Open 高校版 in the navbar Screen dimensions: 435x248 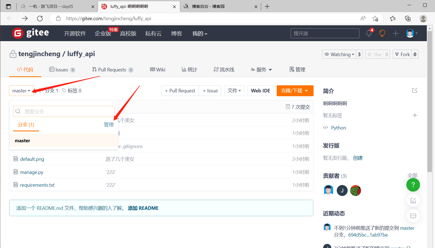click(128, 34)
